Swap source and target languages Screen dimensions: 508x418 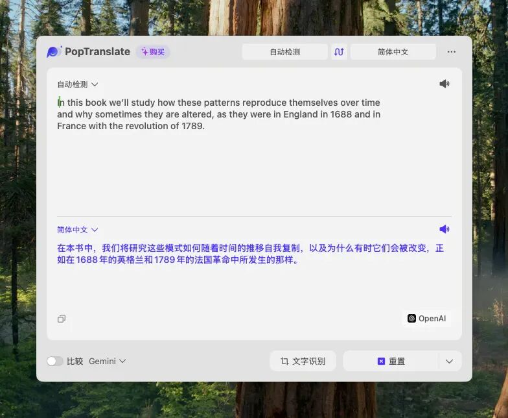[339, 52]
